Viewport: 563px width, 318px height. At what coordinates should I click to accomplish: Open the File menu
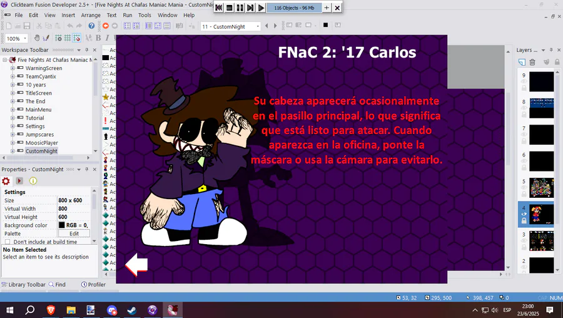click(x=19, y=15)
